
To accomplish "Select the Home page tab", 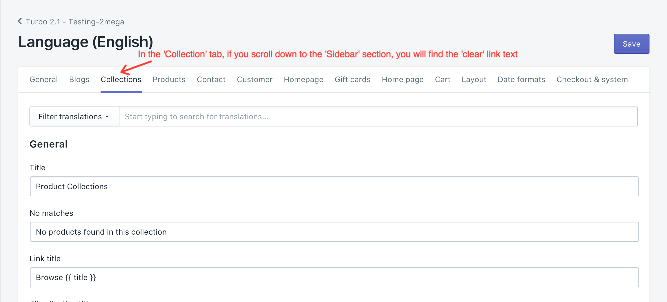I will [x=403, y=80].
